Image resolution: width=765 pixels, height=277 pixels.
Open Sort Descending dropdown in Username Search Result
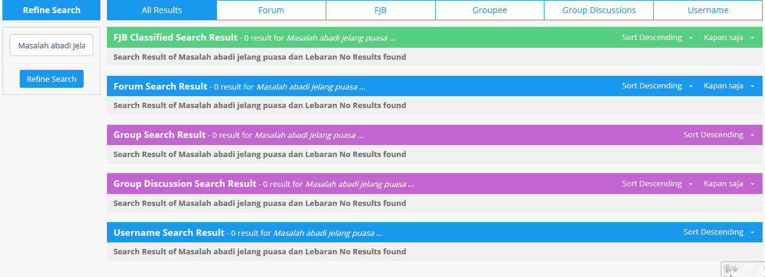pyautogui.click(x=719, y=232)
